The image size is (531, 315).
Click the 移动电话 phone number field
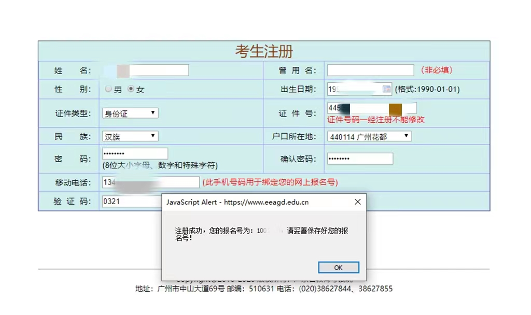(x=150, y=182)
